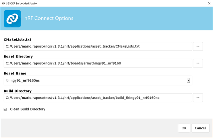Viewport: 213px width, 138px height.
Task: Click the "nRF Connect Options" header title
Action: click(50, 18)
